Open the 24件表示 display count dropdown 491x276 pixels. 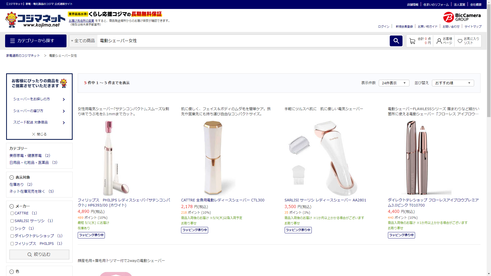(394, 83)
